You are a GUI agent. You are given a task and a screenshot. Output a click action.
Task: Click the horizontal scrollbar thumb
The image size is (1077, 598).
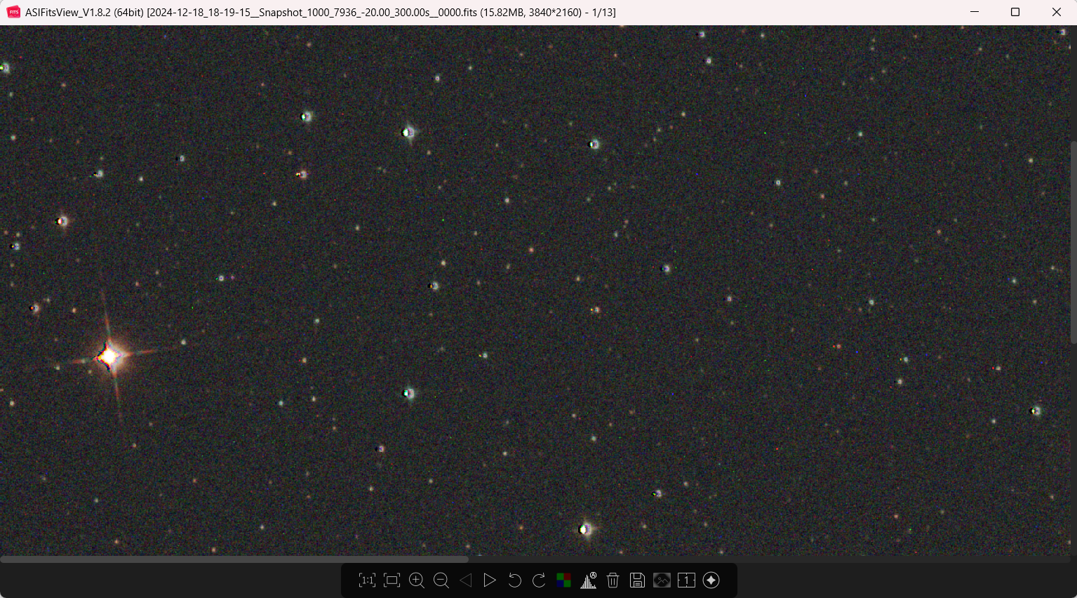point(234,559)
